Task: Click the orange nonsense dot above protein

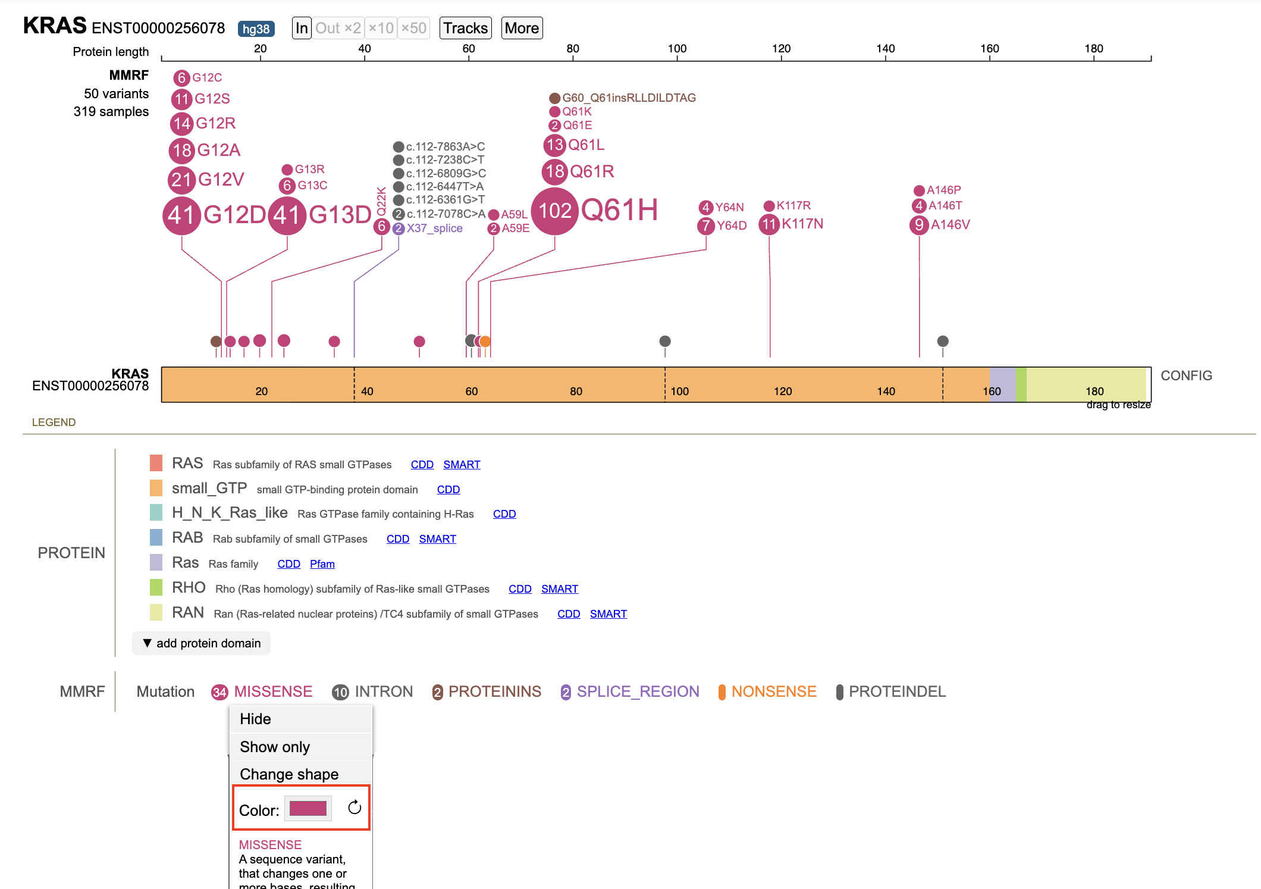Action: click(x=485, y=342)
